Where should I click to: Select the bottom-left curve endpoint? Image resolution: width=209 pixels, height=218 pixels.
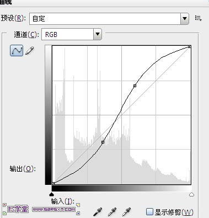[53, 183]
